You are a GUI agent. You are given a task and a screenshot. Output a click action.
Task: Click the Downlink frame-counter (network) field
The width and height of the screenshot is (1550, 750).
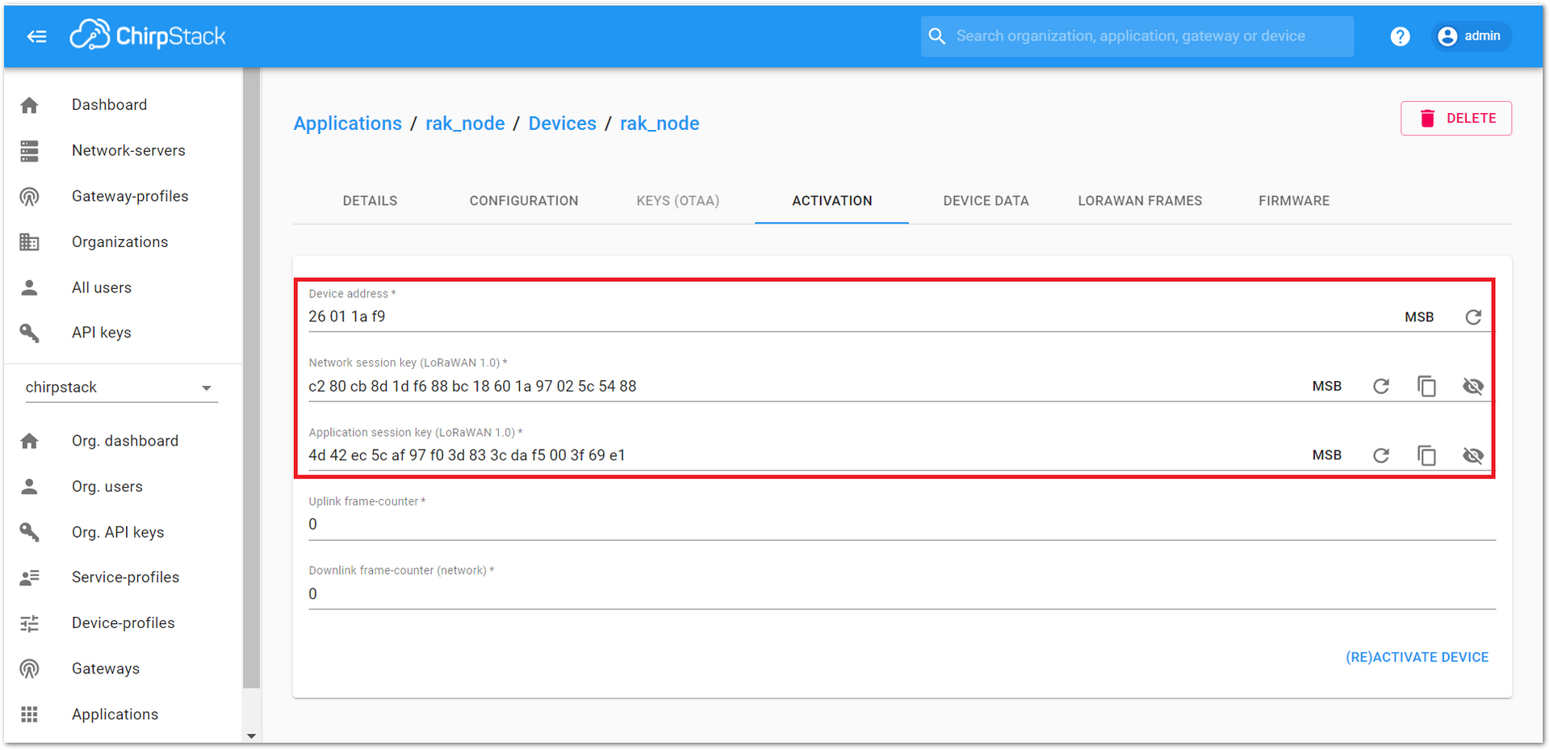(902, 594)
